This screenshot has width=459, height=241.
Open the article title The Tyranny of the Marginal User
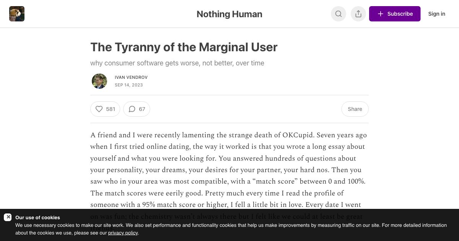click(x=184, y=47)
